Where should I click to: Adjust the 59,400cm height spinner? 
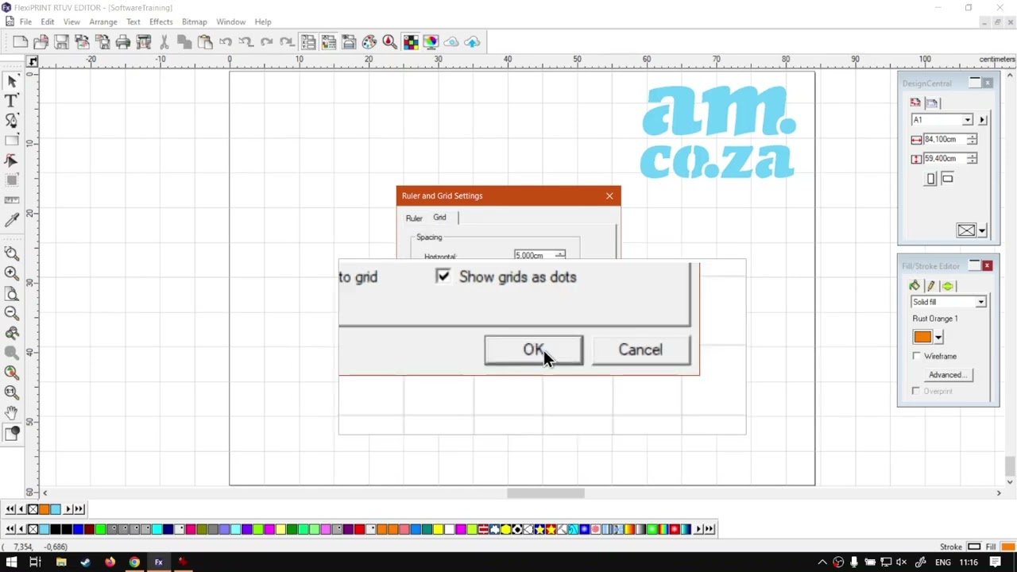click(x=972, y=158)
